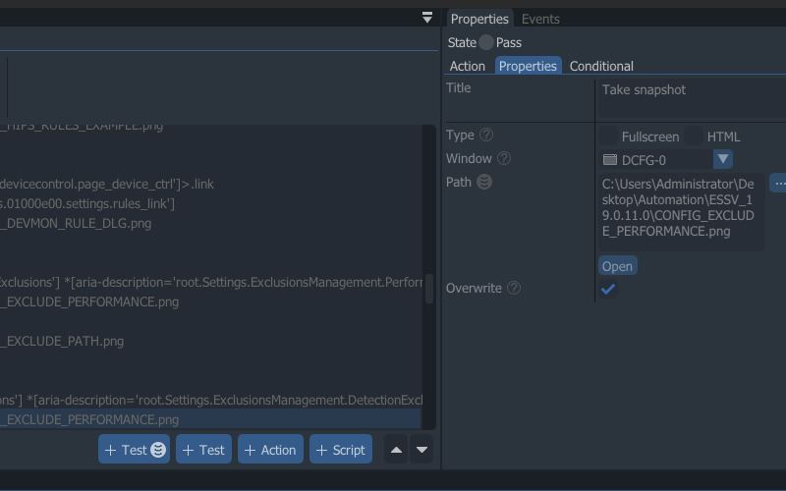Click the help icon next to Window

point(504,159)
